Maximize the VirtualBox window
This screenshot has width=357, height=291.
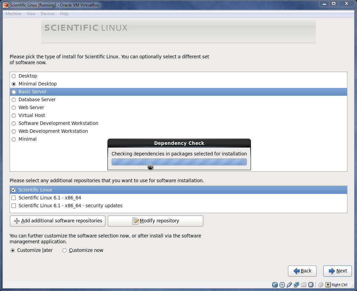point(334,4)
